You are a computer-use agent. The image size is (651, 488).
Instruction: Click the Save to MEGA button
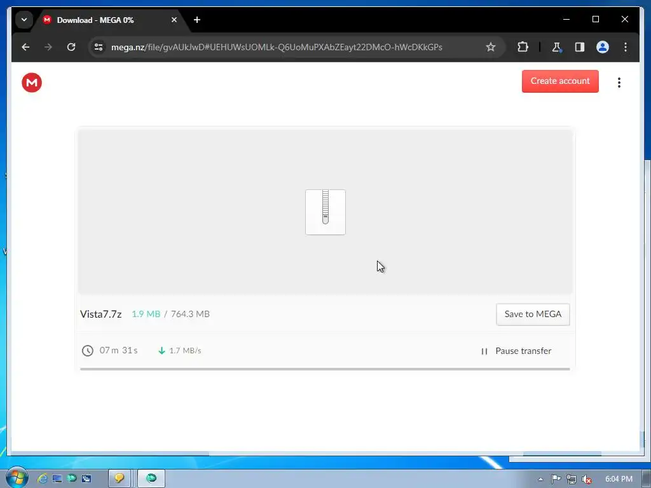(533, 314)
